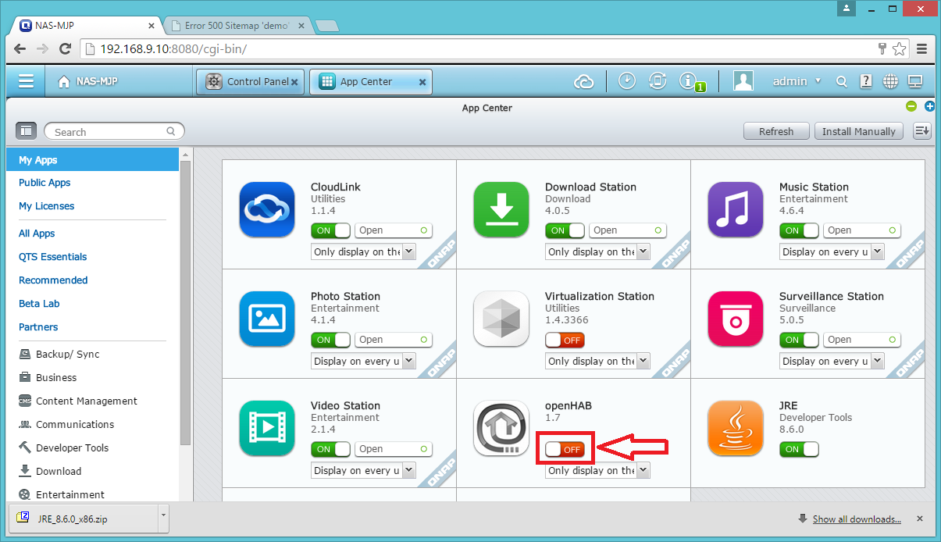Image resolution: width=941 pixels, height=542 pixels.
Task: Select QTS Essentials in the sidebar
Action: (x=53, y=256)
